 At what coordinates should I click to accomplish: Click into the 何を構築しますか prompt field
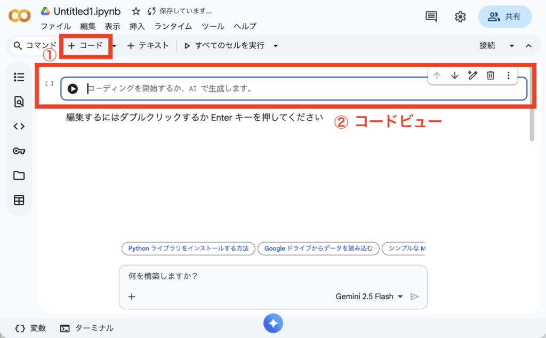point(272,277)
